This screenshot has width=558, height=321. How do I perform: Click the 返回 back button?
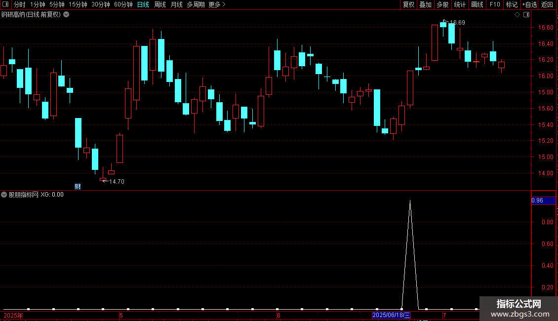click(x=547, y=4)
